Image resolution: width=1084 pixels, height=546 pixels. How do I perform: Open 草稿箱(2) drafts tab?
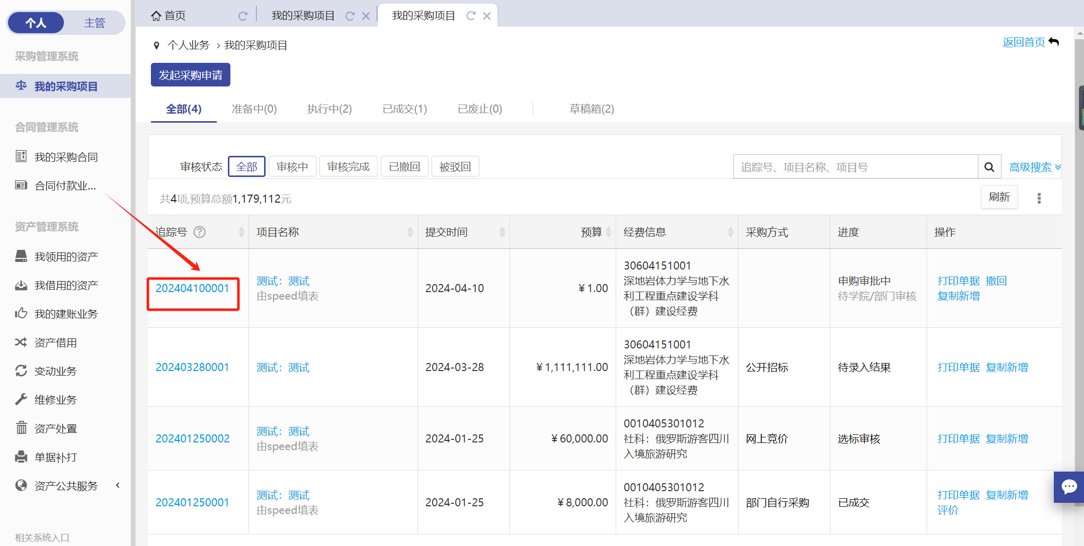click(x=592, y=109)
